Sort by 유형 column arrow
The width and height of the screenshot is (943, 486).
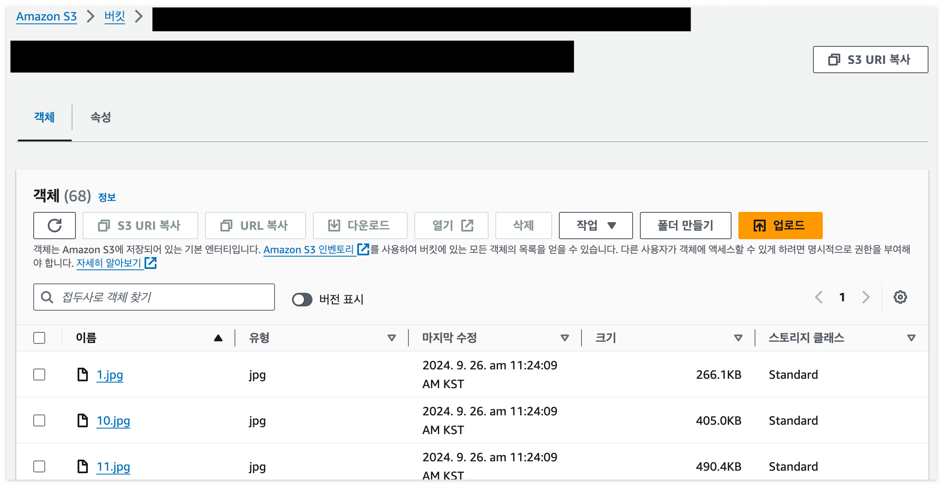pos(391,338)
